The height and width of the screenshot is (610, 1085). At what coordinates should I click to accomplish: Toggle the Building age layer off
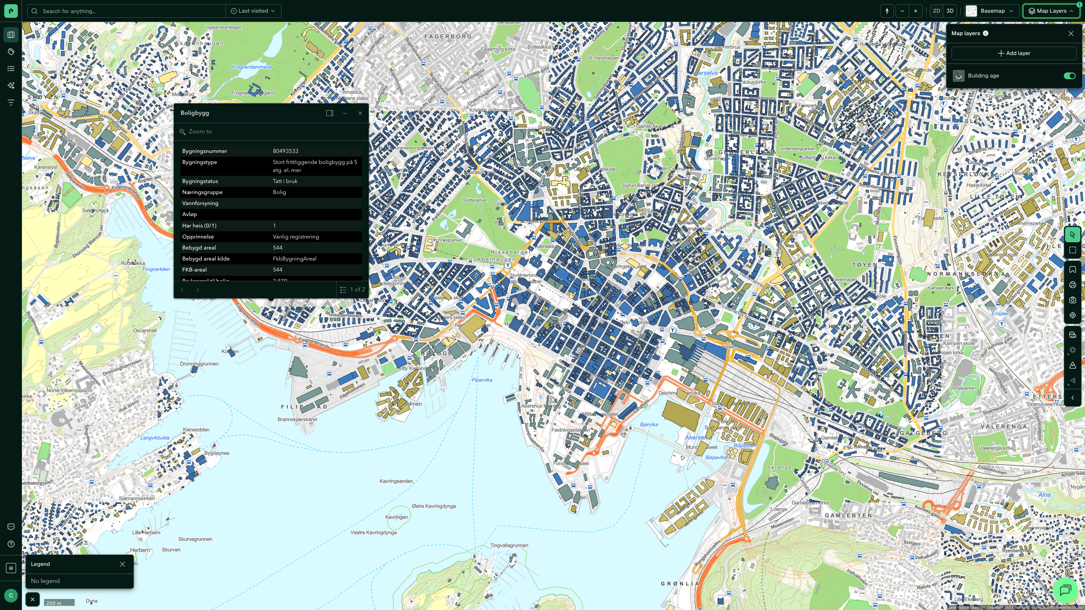(1069, 76)
